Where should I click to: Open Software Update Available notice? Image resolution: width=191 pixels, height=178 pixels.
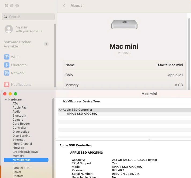(17, 44)
